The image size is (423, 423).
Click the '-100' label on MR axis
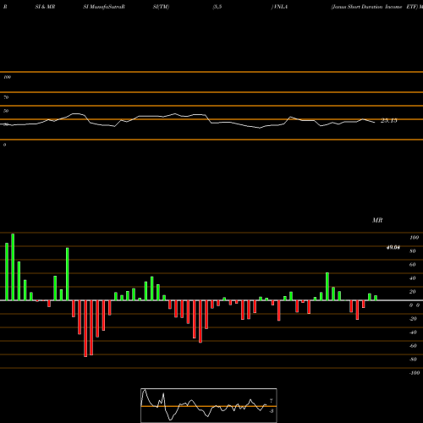(x=415, y=373)
